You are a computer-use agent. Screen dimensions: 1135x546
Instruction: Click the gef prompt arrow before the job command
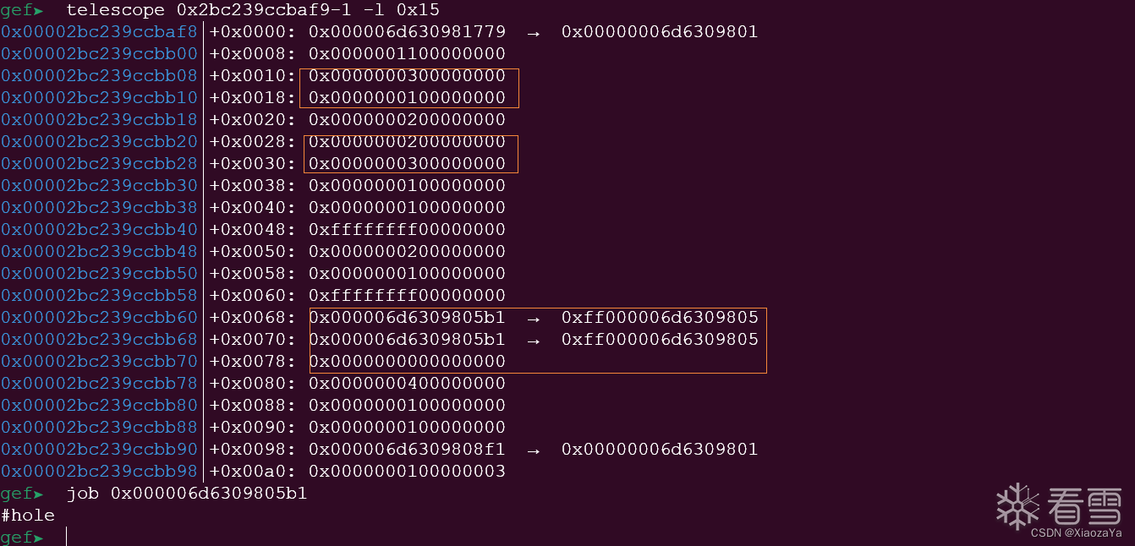tap(38, 494)
